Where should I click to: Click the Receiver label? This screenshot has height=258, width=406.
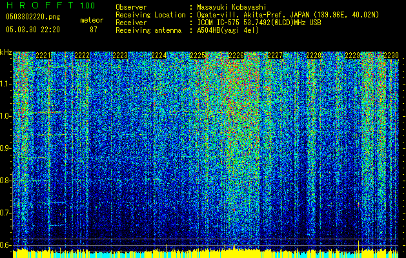(131, 23)
